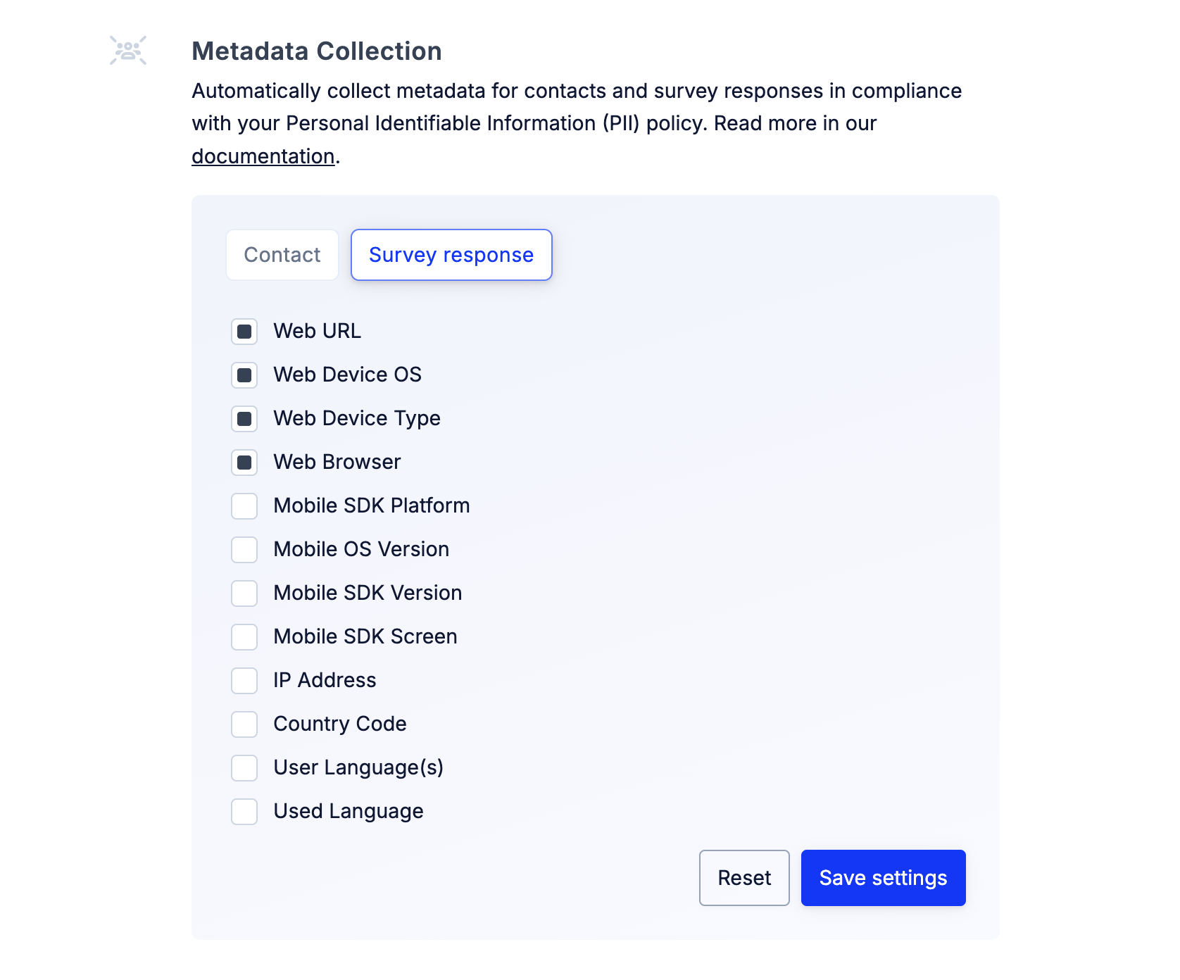Click the Web Browser label text
The image size is (1180, 980).
337,462
